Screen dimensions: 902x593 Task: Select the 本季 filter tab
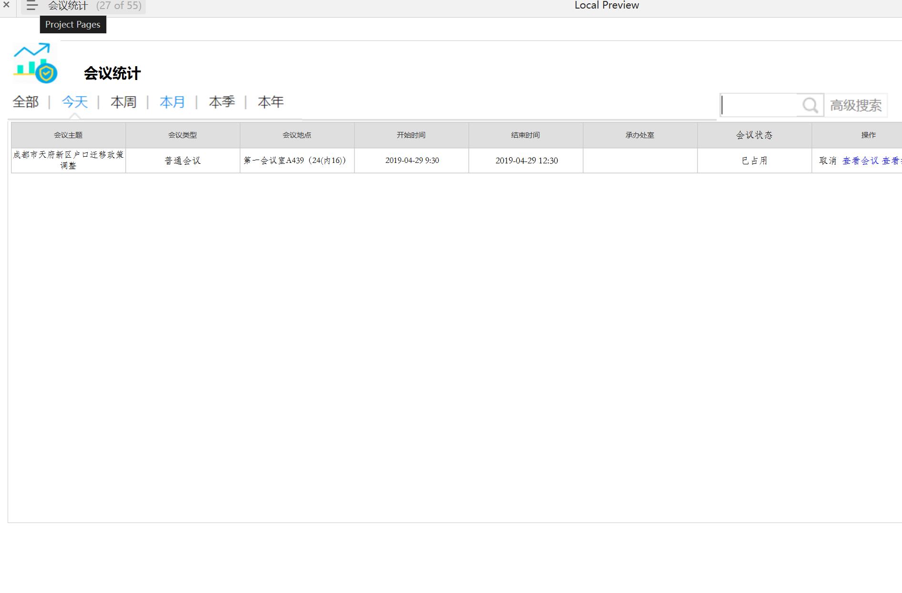point(222,102)
